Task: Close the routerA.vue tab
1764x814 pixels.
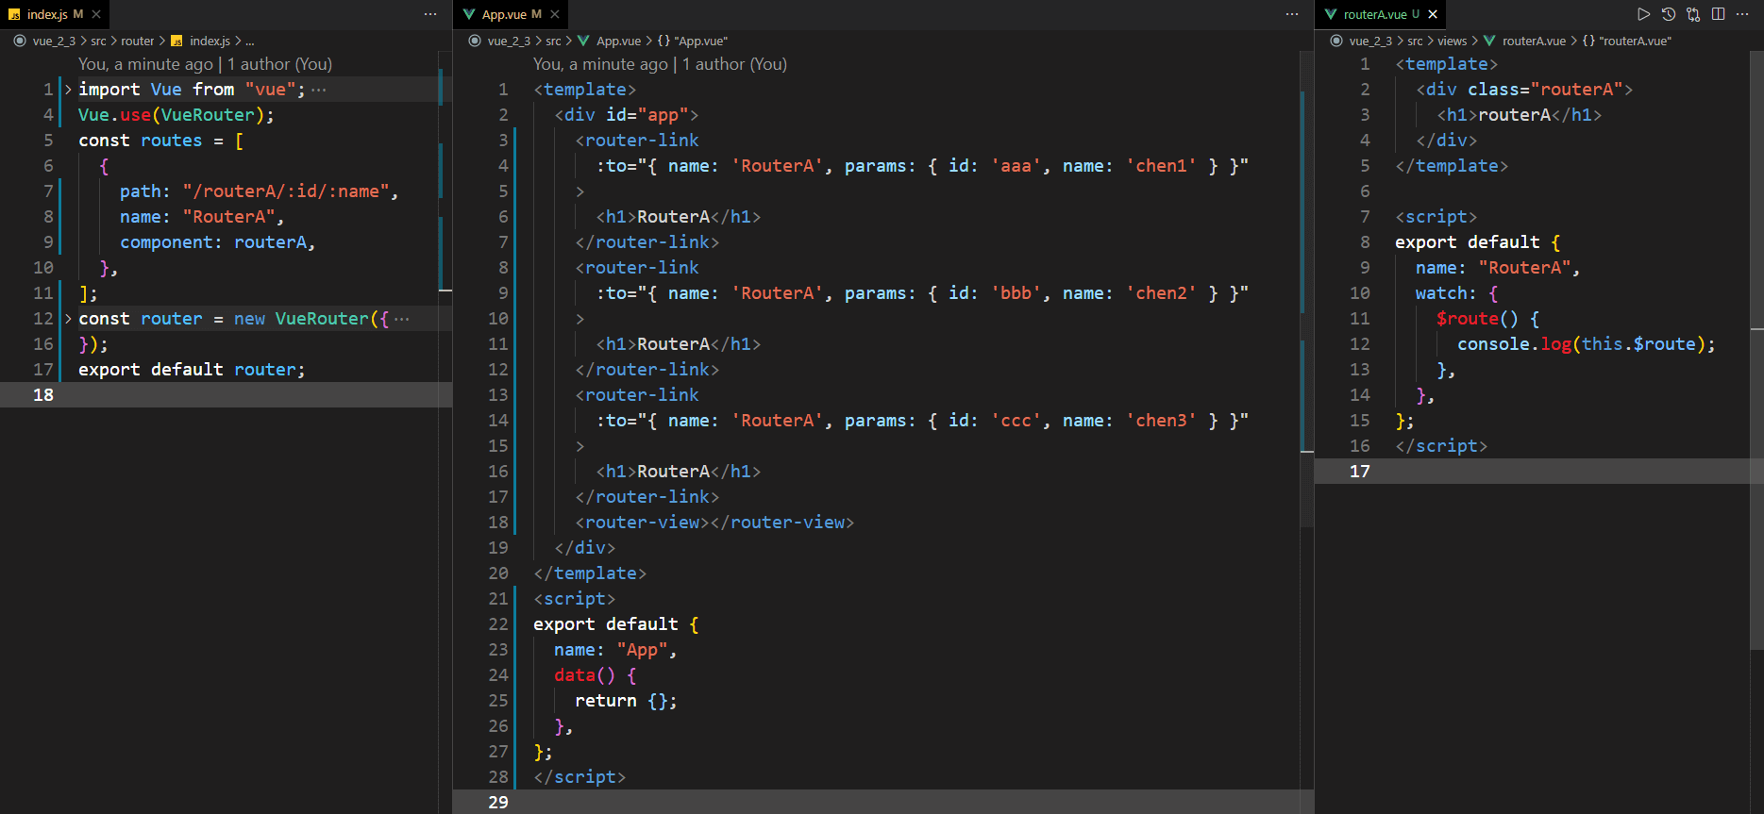Action: (1433, 14)
